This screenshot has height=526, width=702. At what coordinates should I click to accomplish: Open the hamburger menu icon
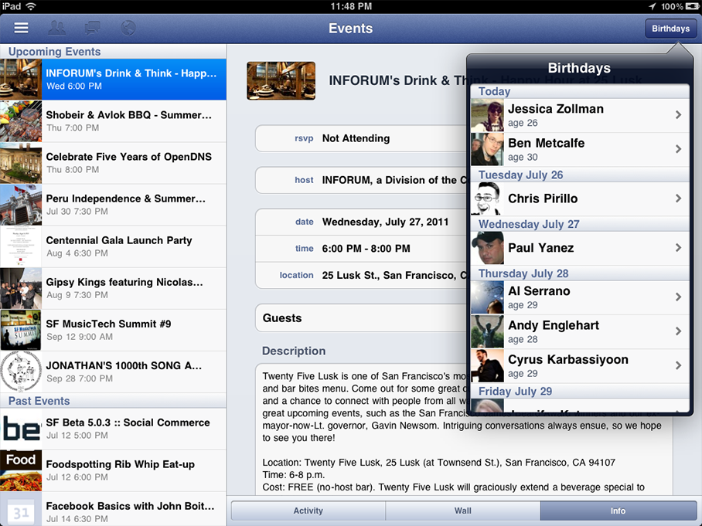point(21,28)
